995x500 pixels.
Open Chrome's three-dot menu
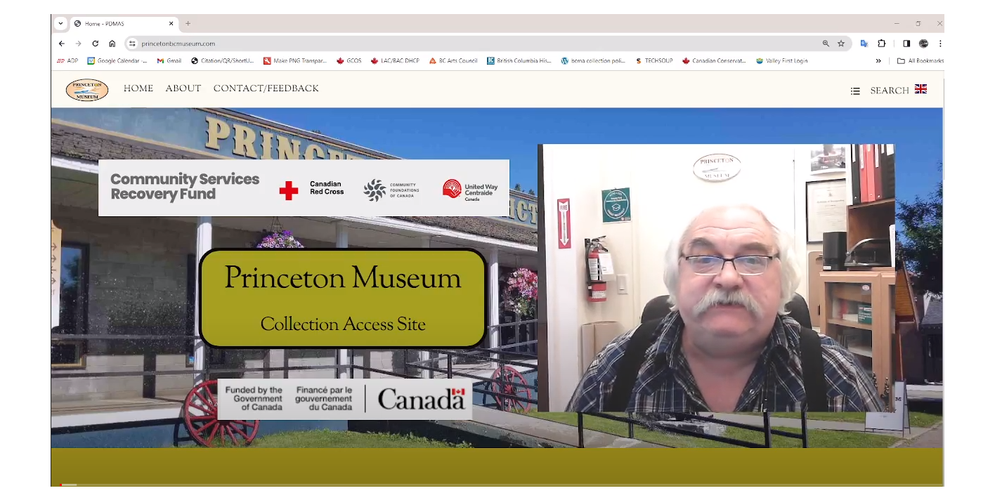[x=940, y=43]
